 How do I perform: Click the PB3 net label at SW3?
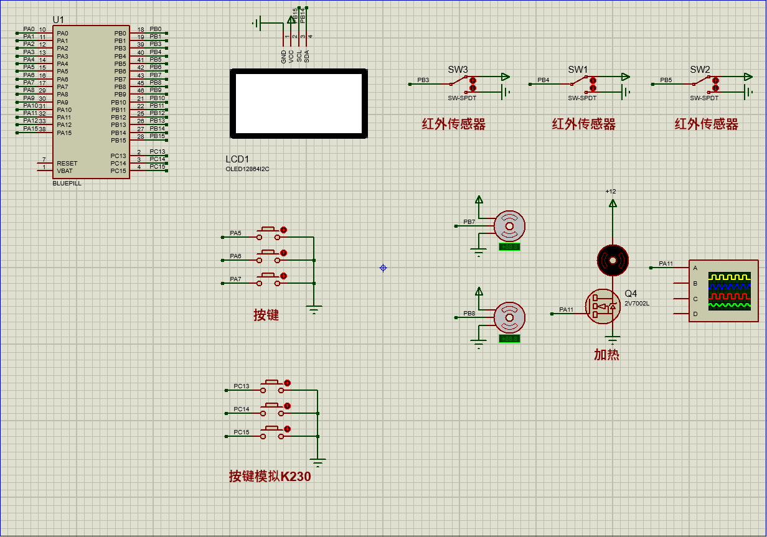[423, 80]
